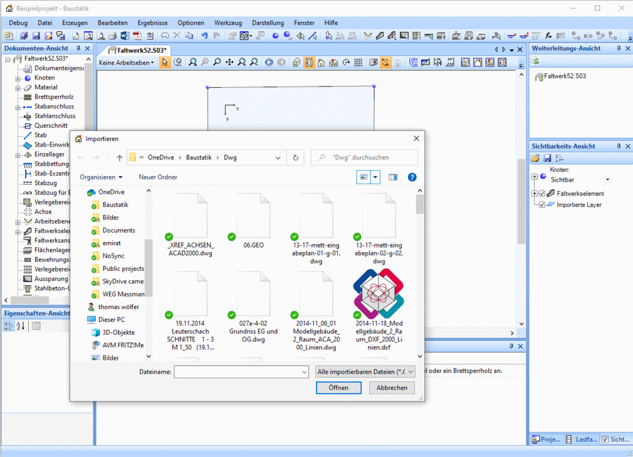Open the Ergebnisse menu
Image resolution: width=633 pixels, height=457 pixels.
(153, 23)
